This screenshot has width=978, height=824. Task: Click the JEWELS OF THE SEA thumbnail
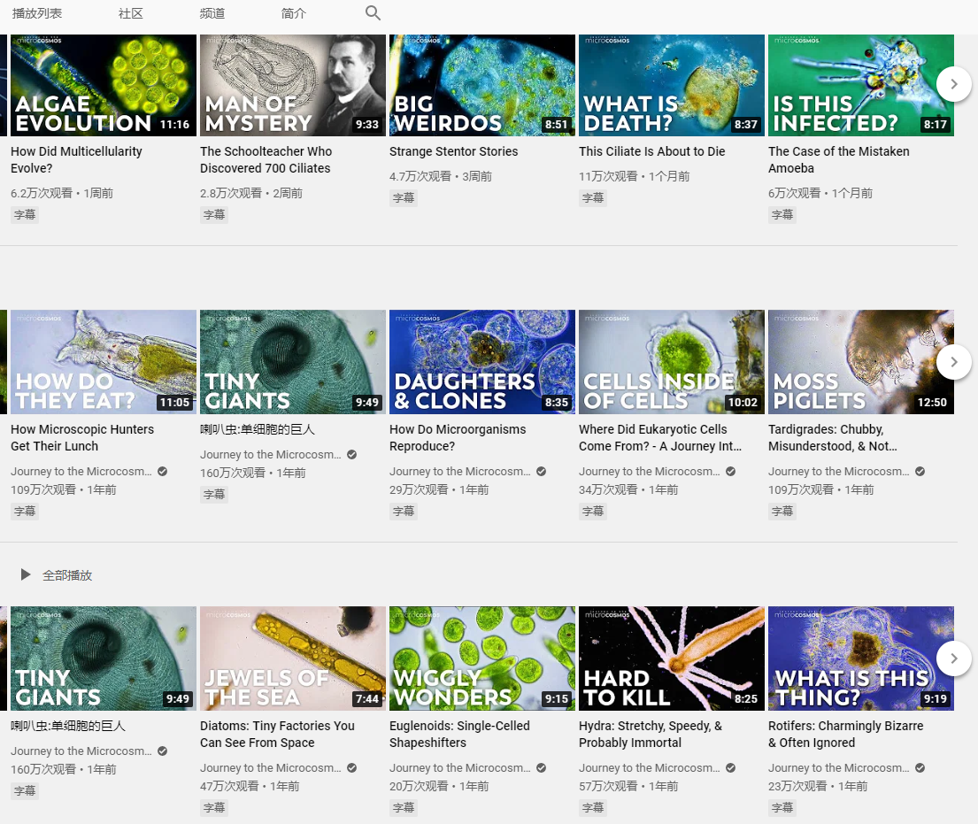point(293,658)
